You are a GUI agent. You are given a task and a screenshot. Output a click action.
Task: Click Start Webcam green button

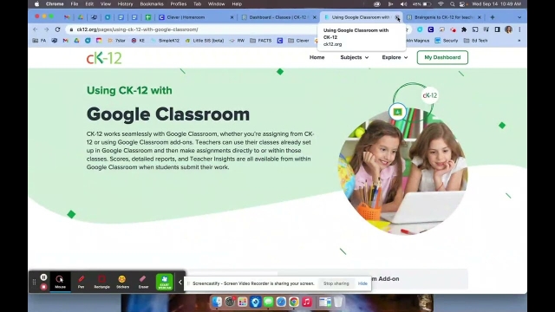(x=165, y=282)
